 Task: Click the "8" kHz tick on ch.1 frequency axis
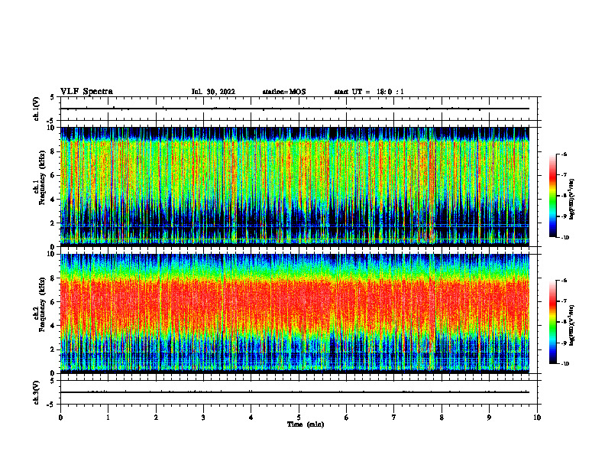coord(53,151)
